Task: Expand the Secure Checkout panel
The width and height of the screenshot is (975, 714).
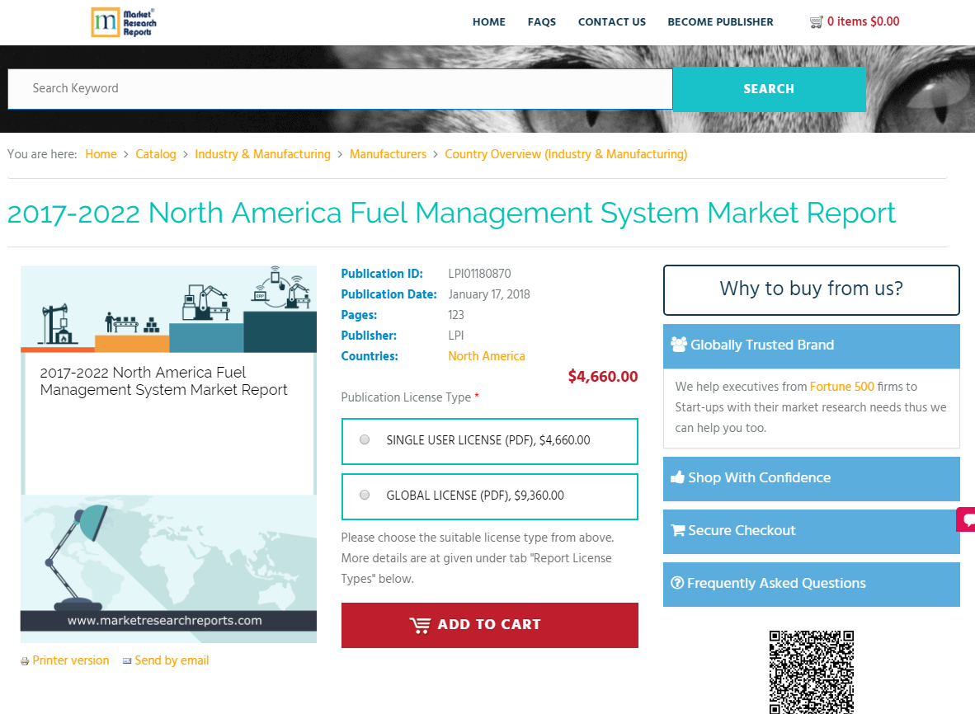Action: point(812,532)
